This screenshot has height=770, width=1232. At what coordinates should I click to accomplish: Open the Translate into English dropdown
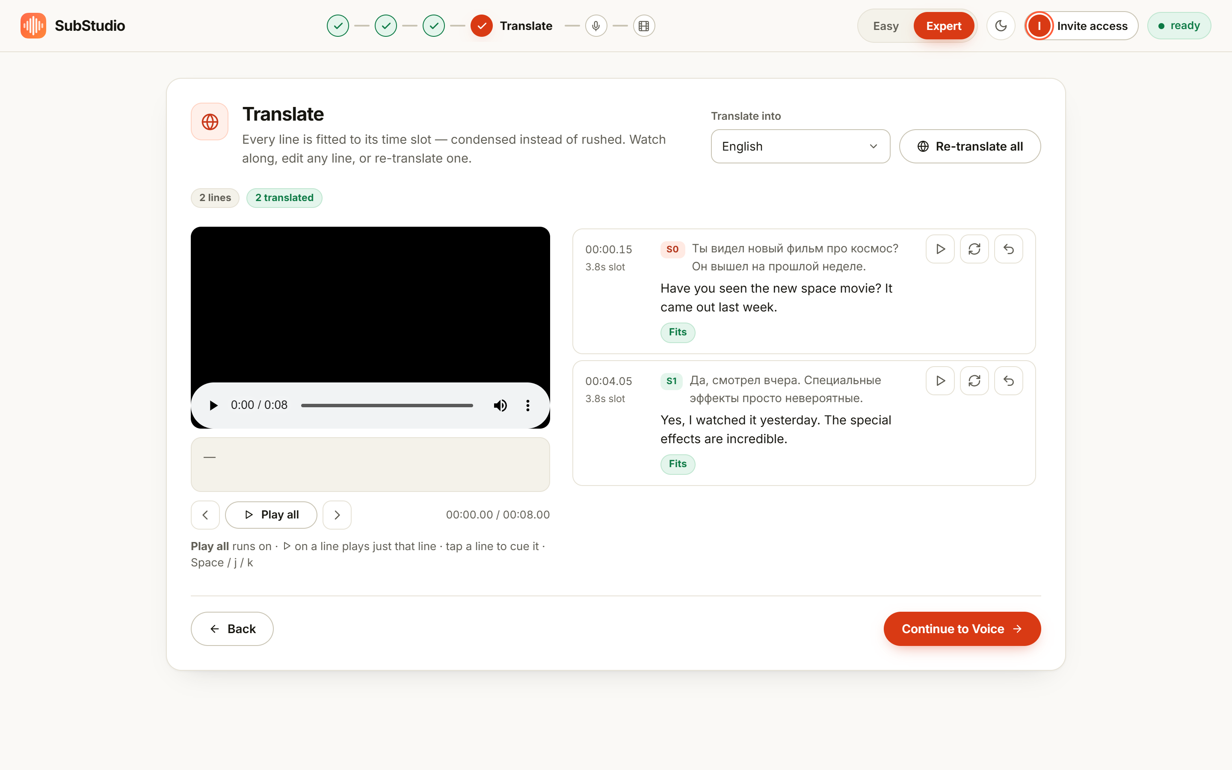pyautogui.click(x=800, y=146)
